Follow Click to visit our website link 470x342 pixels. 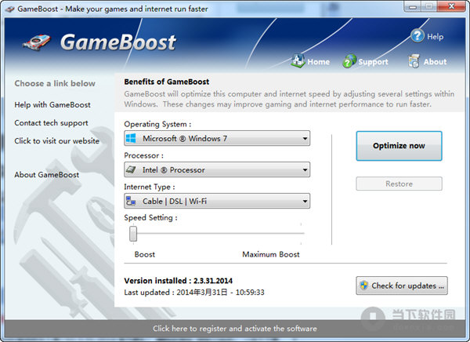click(56, 141)
